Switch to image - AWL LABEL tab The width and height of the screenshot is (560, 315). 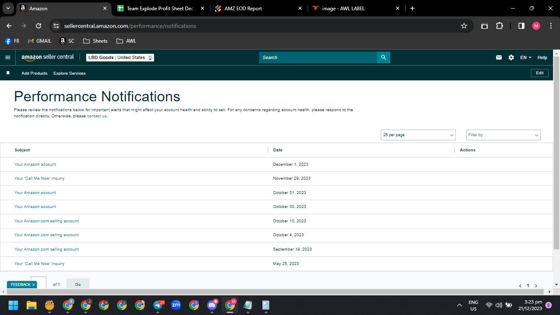click(356, 8)
